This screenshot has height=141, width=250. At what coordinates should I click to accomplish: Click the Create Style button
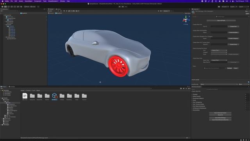coord(233,44)
